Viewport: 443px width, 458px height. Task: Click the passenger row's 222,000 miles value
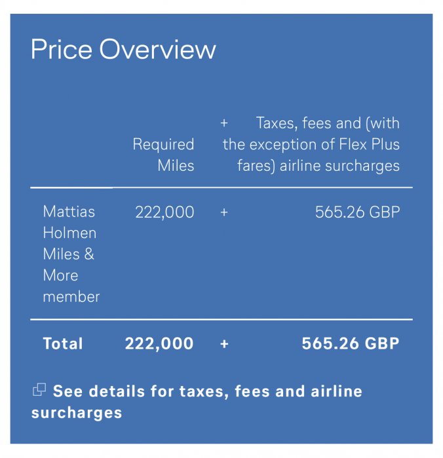pyautogui.click(x=164, y=212)
